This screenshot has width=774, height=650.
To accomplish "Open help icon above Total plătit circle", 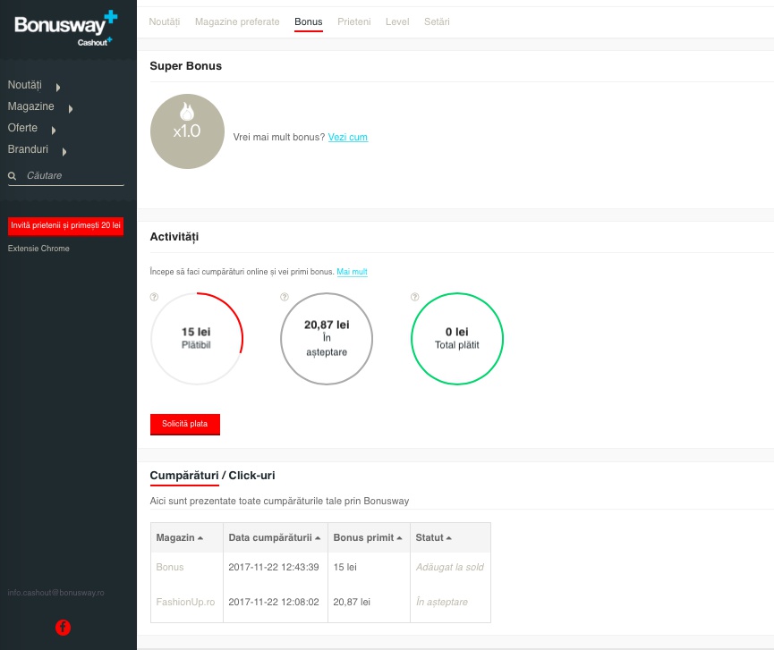I will pos(414,297).
